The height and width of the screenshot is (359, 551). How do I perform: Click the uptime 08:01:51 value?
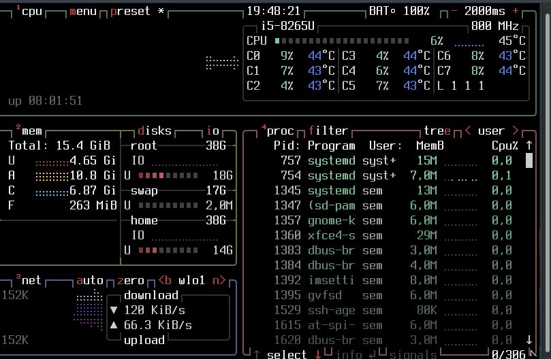point(55,101)
